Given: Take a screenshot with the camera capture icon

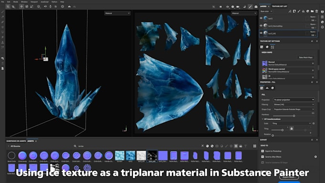Looking at the screenshot, I should click(x=256, y=7).
